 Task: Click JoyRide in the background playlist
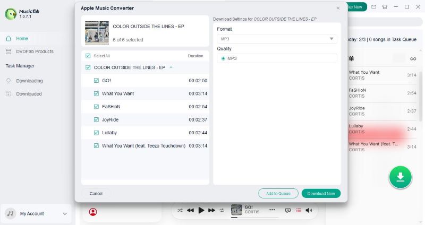point(382,111)
